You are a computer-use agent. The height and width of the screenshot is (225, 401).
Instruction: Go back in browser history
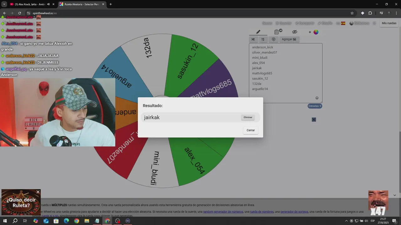click(4, 13)
